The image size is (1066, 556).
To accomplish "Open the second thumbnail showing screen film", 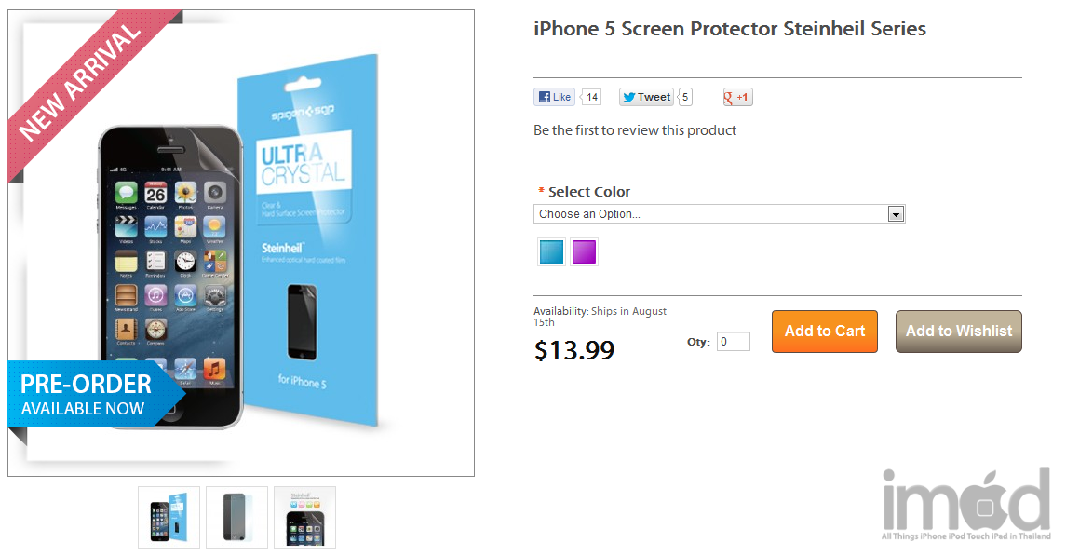I will click(236, 517).
